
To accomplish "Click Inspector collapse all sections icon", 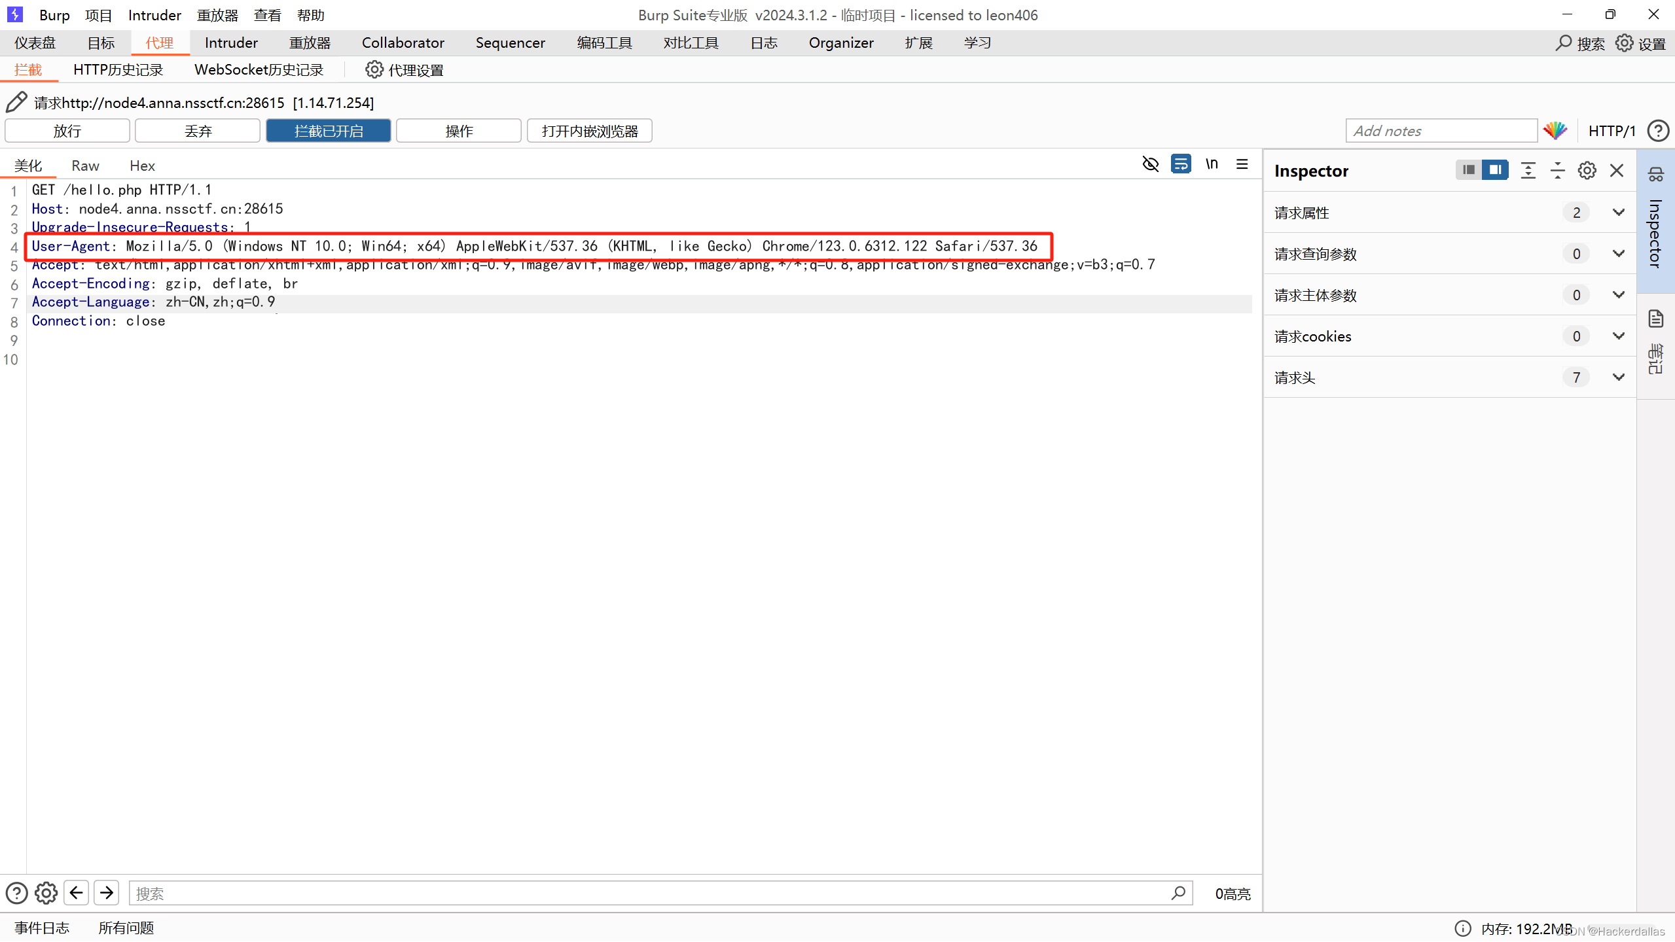I will pyautogui.click(x=1557, y=171).
